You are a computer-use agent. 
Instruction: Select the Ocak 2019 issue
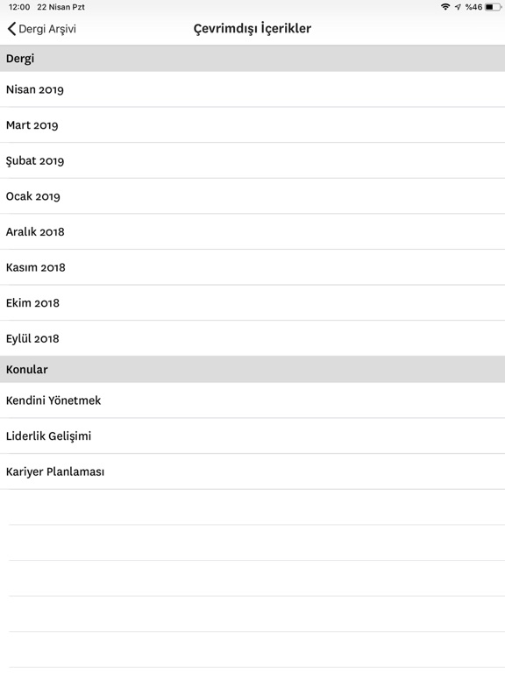pos(252,196)
